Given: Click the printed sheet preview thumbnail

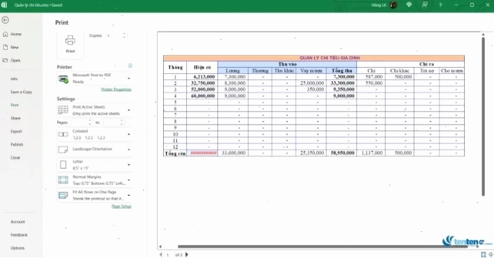Looking at the screenshot, I should [x=314, y=105].
